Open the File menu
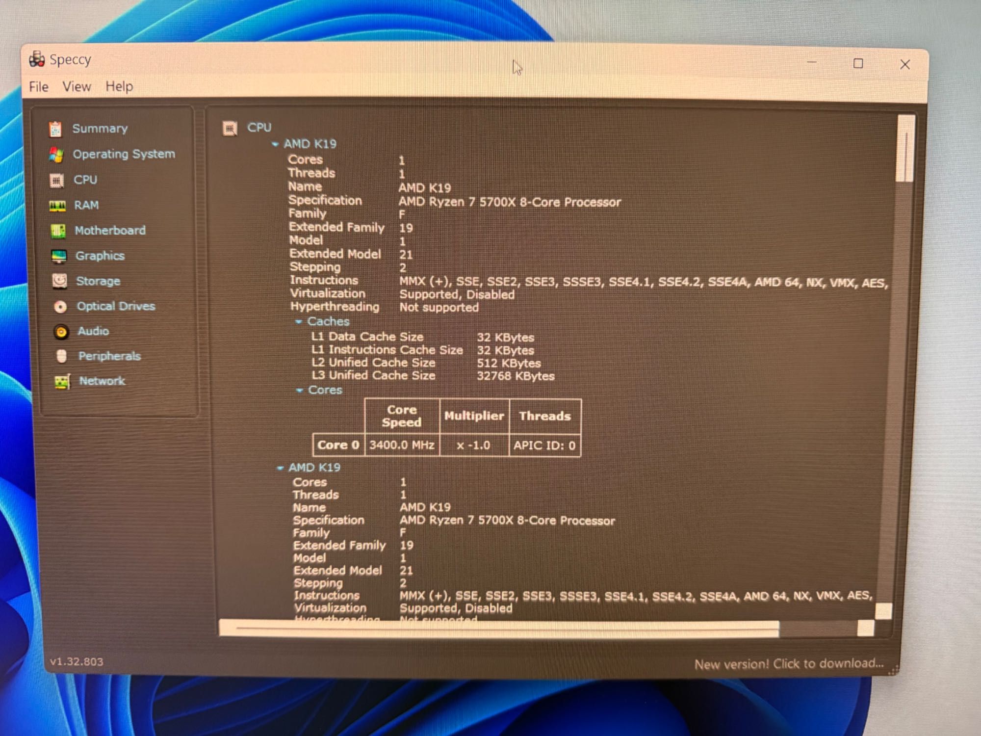The image size is (981, 736). tap(39, 87)
